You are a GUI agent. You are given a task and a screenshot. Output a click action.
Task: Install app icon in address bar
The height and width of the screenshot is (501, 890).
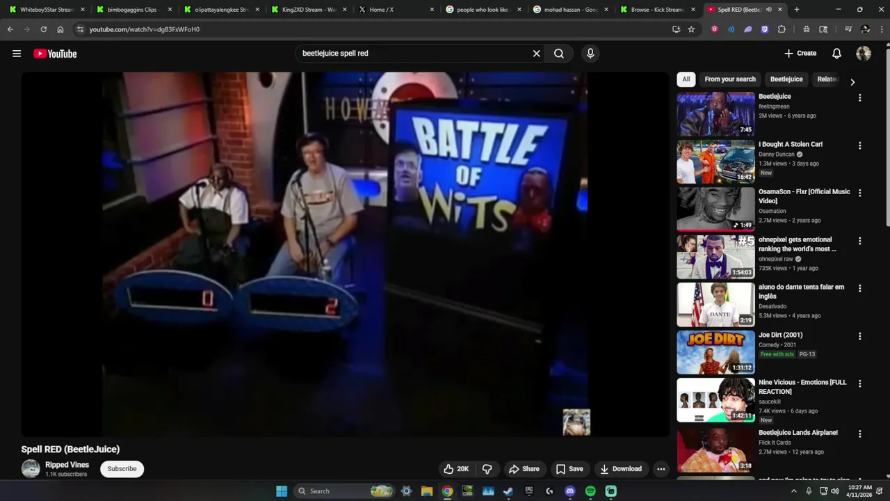(x=676, y=29)
